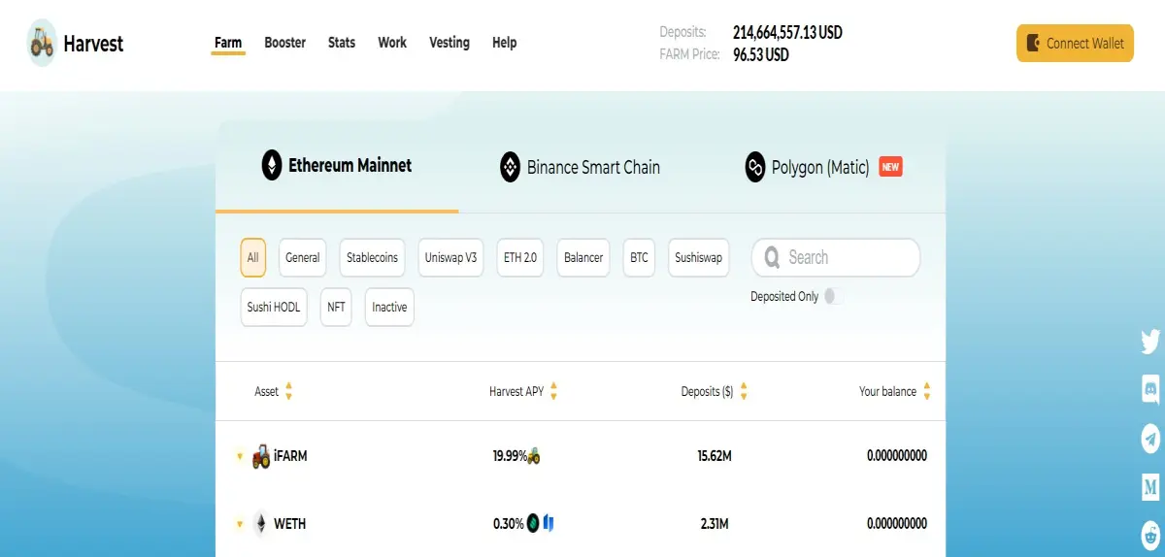Click the 15.62M deposits value
The image size is (1165, 557).
tap(715, 456)
